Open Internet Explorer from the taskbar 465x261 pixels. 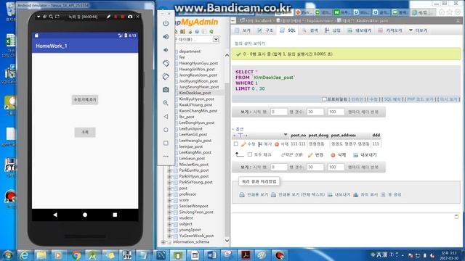[24, 255]
